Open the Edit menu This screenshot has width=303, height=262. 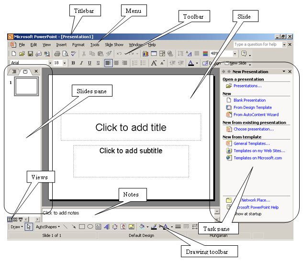(x=34, y=45)
